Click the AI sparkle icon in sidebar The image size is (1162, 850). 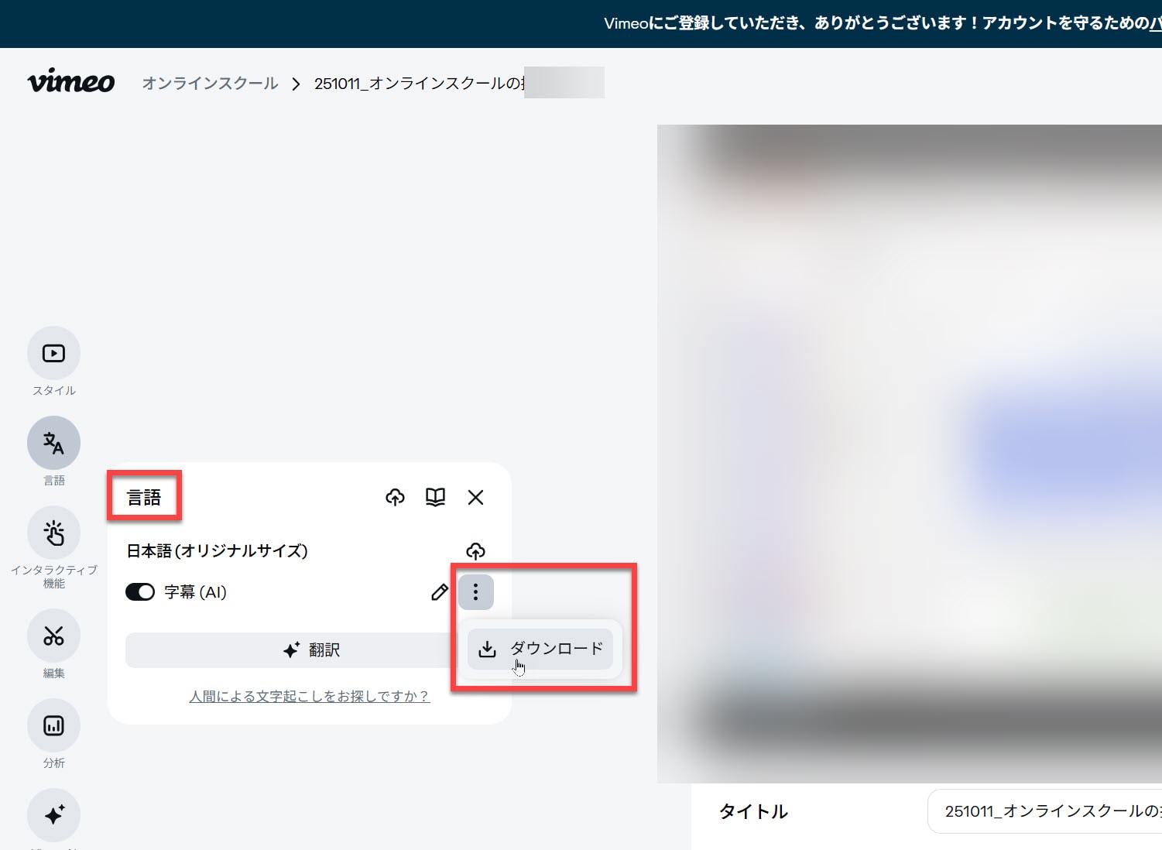coord(53,814)
